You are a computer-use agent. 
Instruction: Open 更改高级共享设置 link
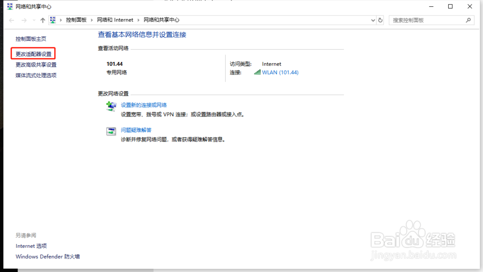(36, 65)
